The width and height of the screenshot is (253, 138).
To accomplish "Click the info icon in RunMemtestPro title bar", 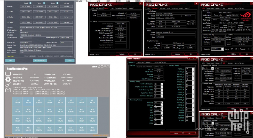I will click(102, 67).
